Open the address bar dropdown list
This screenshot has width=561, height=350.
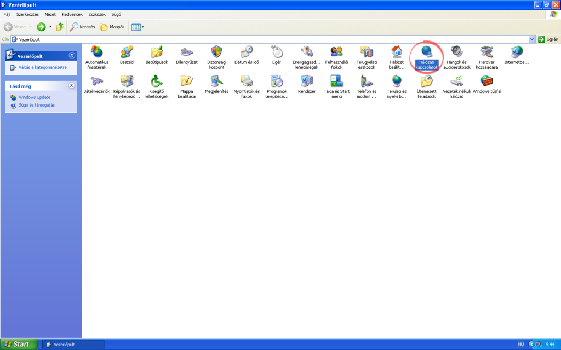(x=532, y=39)
